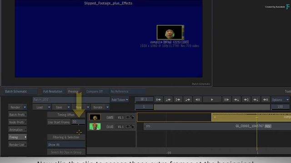Open the Iterate dropdown arrow
This screenshot has height=163, width=291.
(107, 107)
